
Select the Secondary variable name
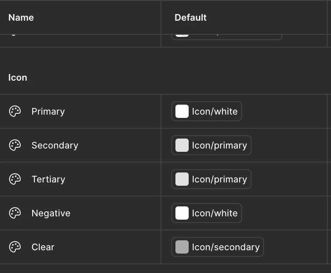pyautogui.click(x=55, y=145)
